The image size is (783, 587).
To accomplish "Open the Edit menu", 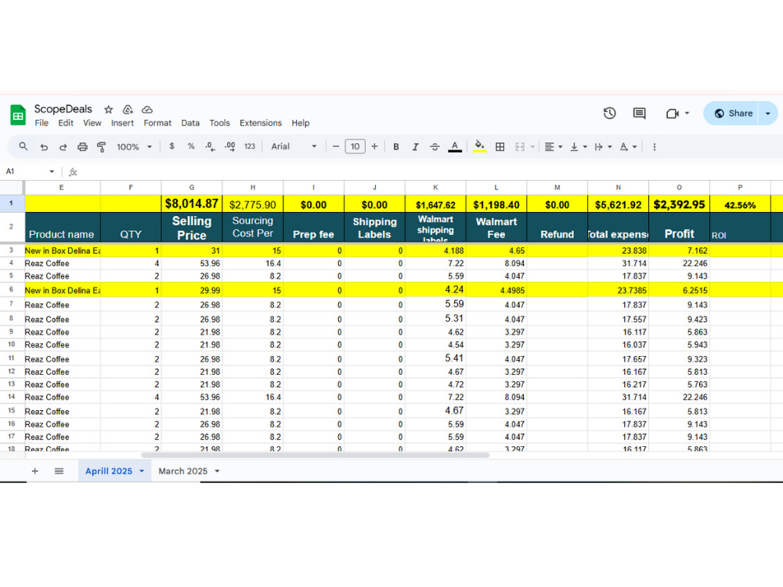I will pos(66,123).
